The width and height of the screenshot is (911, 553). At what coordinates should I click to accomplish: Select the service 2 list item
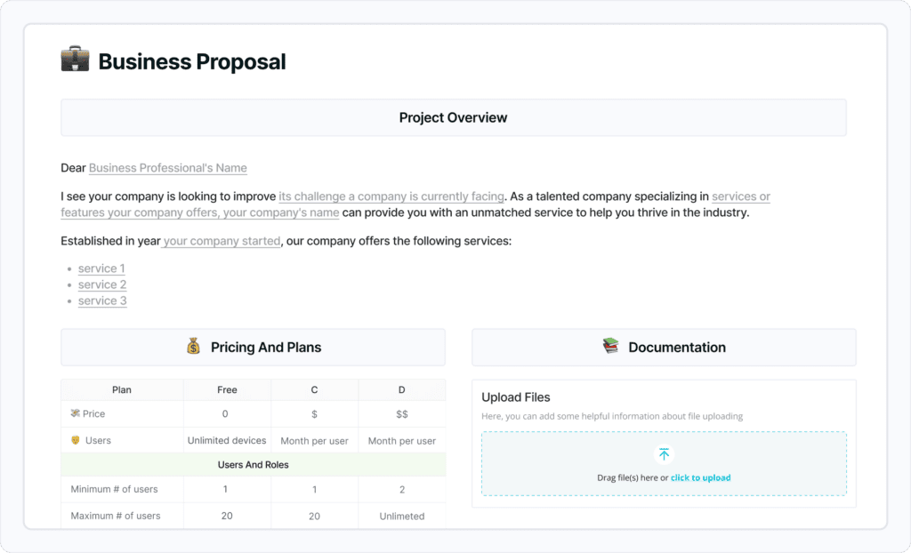pyautogui.click(x=102, y=285)
